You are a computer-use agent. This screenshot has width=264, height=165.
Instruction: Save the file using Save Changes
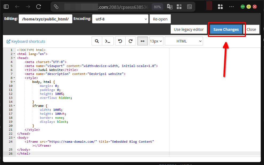pos(226,29)
